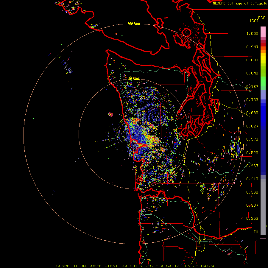Pick the pink band atop color bar
The image size is (268, 268).
pos(263,32)
